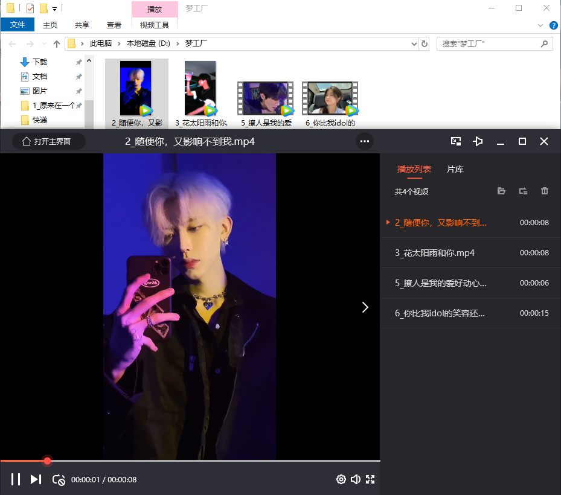Viewport: 561px width, 495px height.
Task: Open the 查看 ribbon tab
Action: [x=114, y=25]
